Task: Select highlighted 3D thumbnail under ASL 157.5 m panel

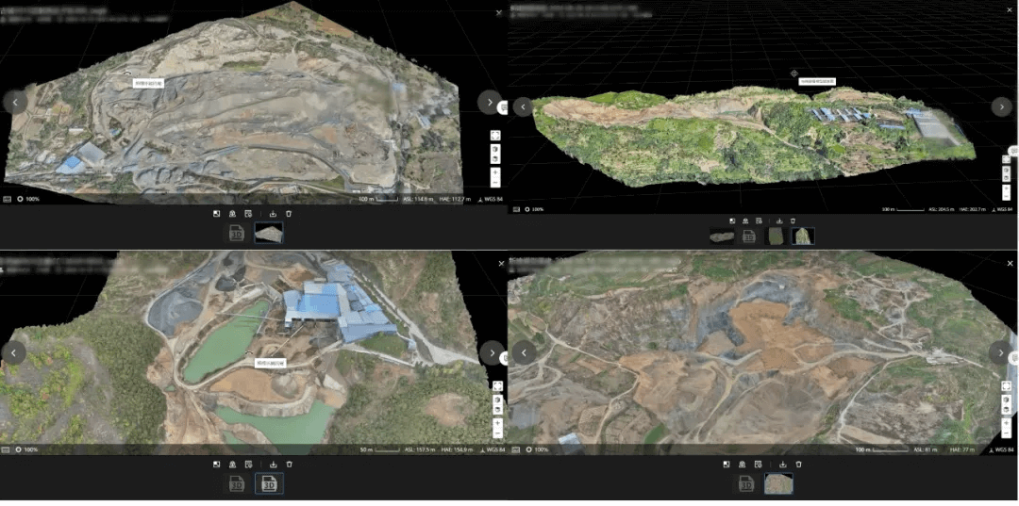Action: point(269,484)
